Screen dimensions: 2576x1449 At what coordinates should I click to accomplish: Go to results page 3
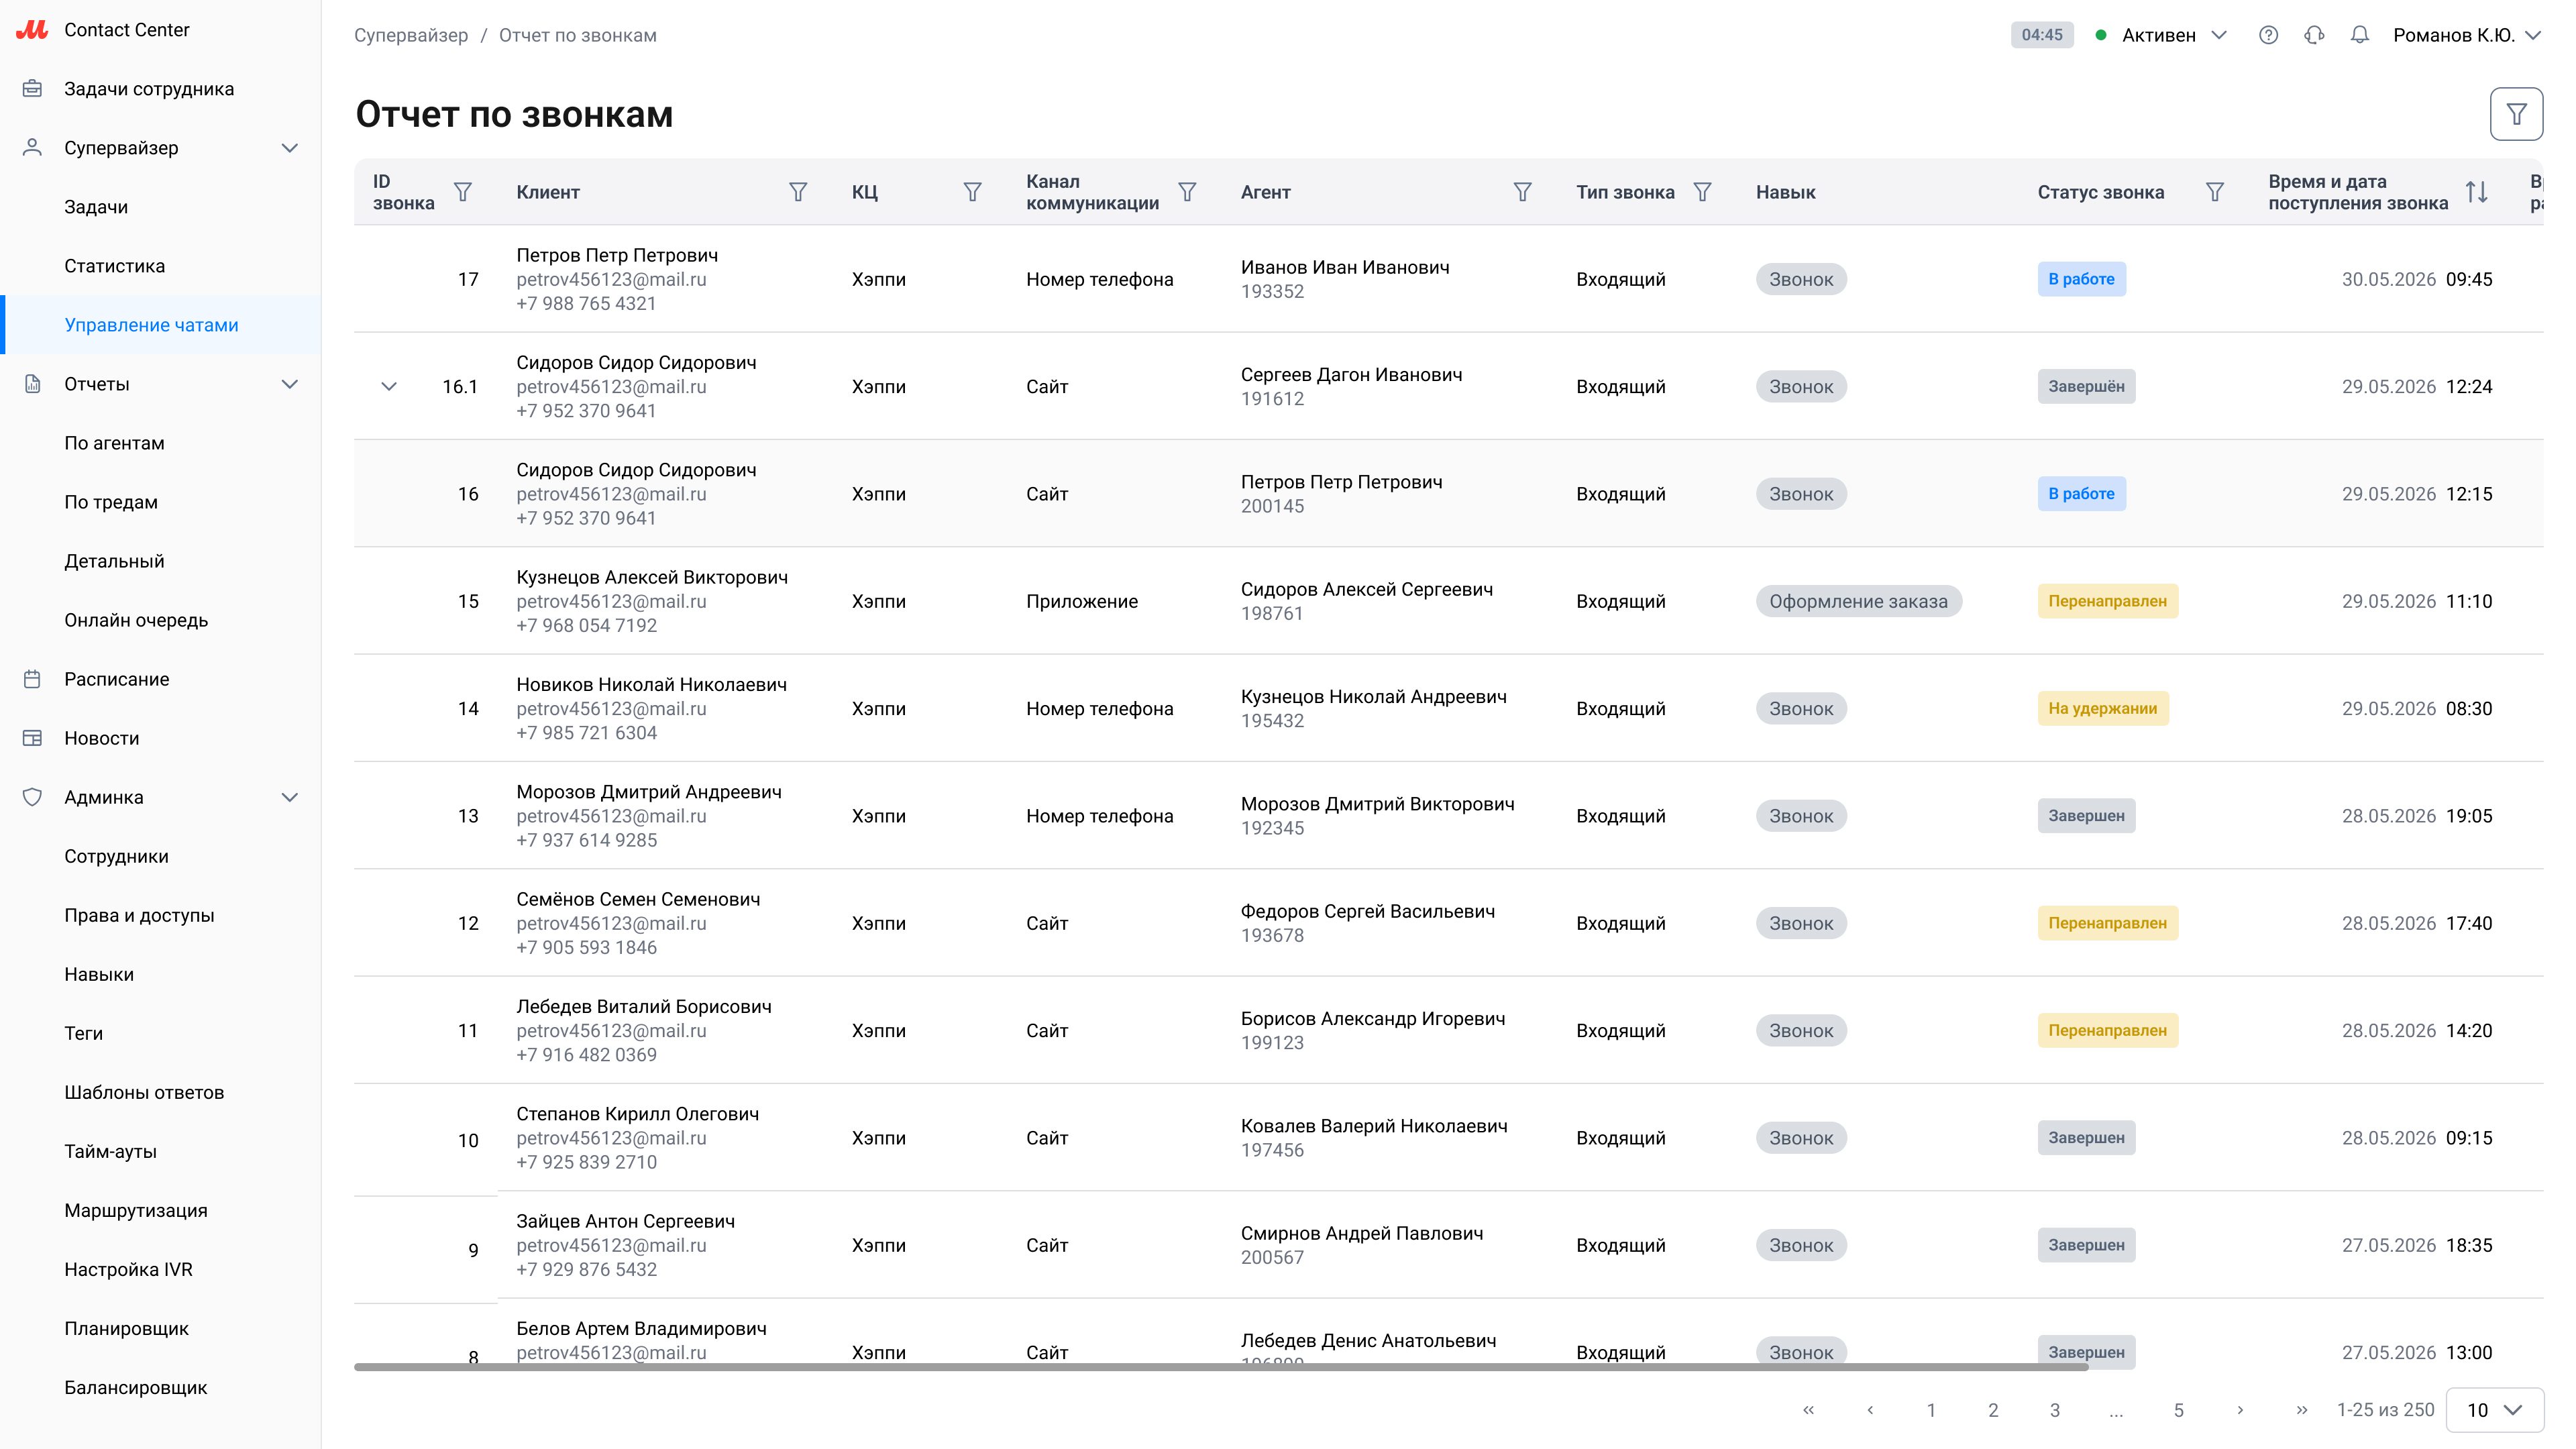click(x=2055, y=1410)
